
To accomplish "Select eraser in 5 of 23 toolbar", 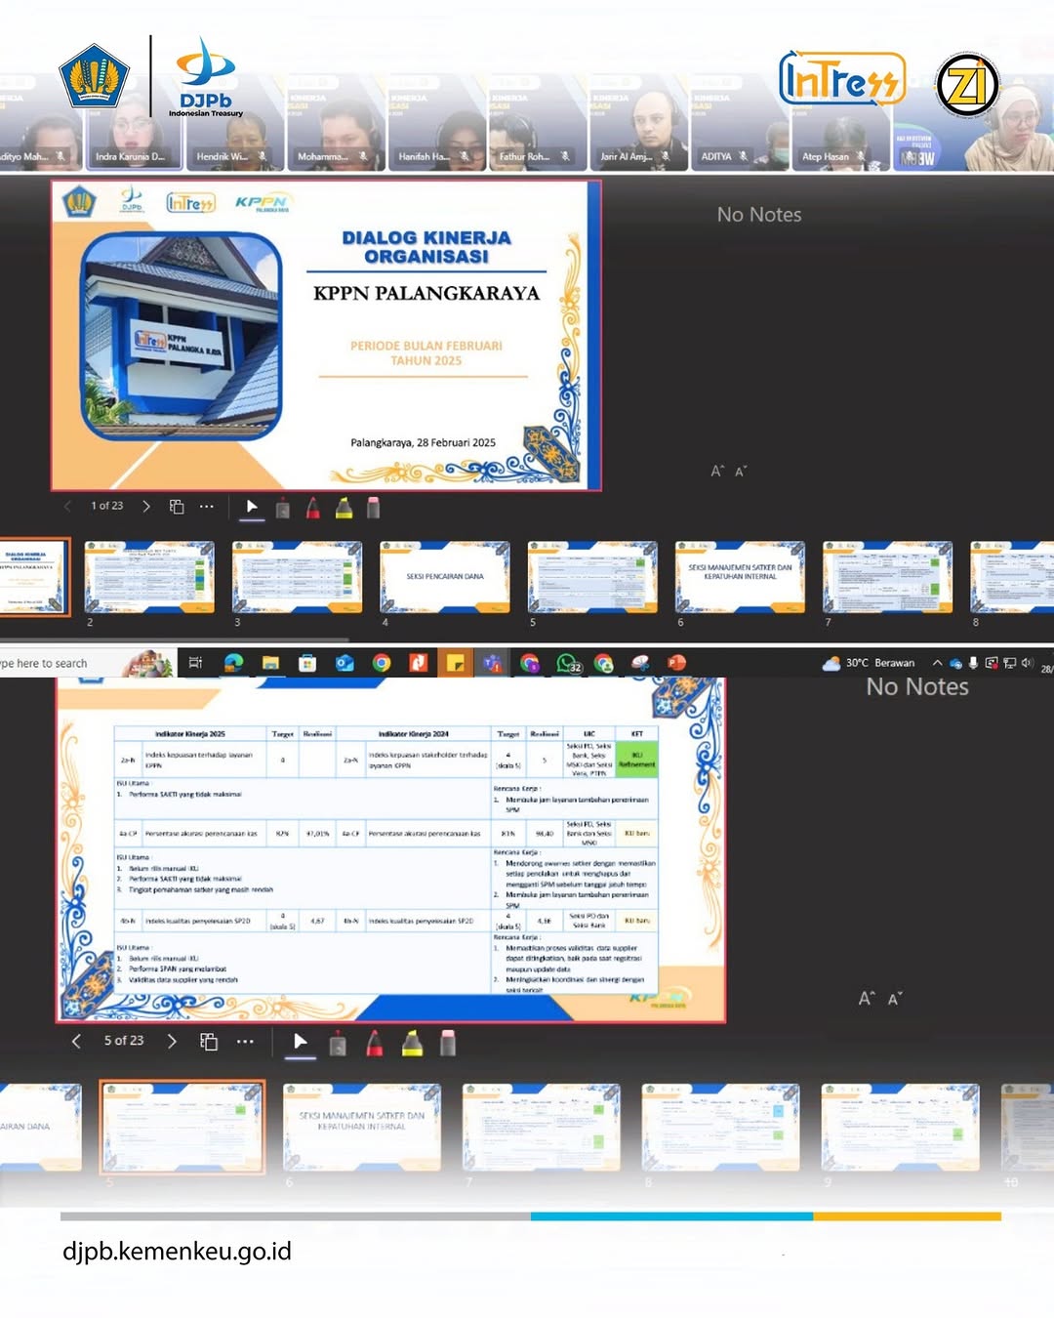I will (x=448, y=1044).
